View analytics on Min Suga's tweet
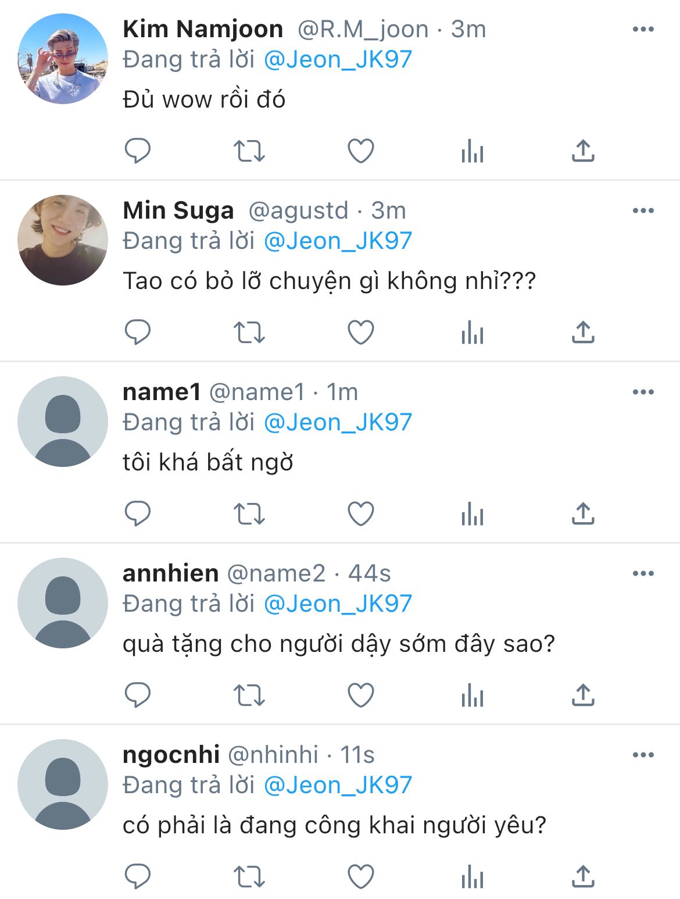This screenshot has width=680, height=899. click(x=472, y=333)
